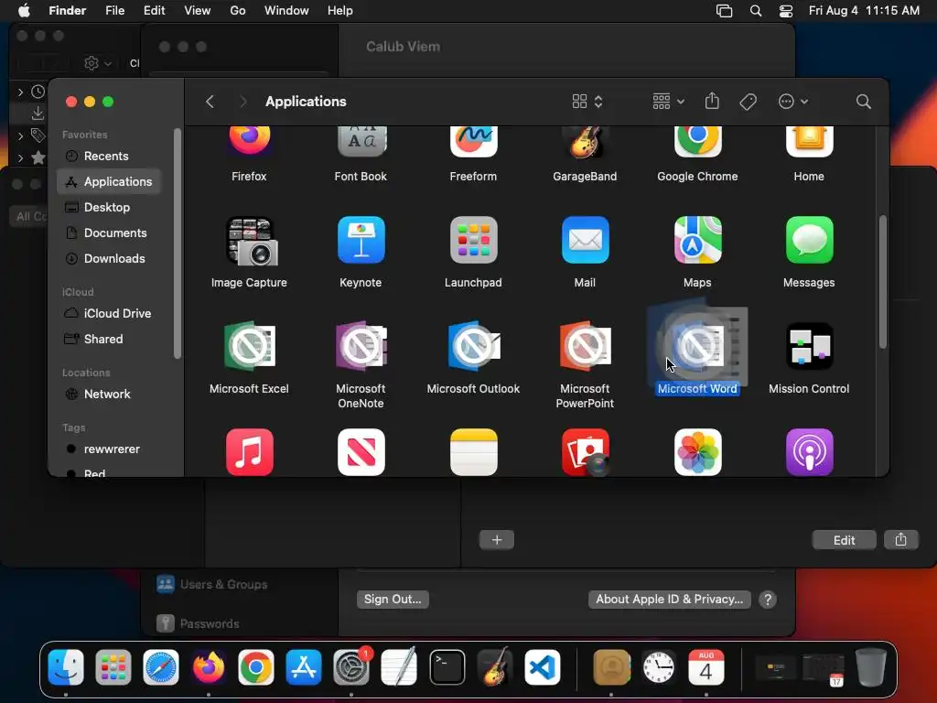Open the File menu

pyautogui.click(x=114, y=10)
